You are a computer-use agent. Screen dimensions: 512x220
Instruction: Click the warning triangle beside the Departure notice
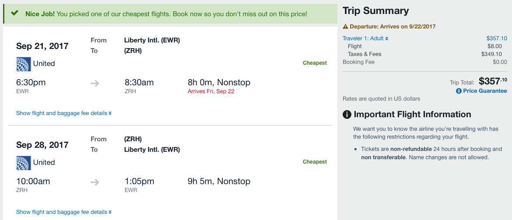pyautogui.click(x=345, y=27)
